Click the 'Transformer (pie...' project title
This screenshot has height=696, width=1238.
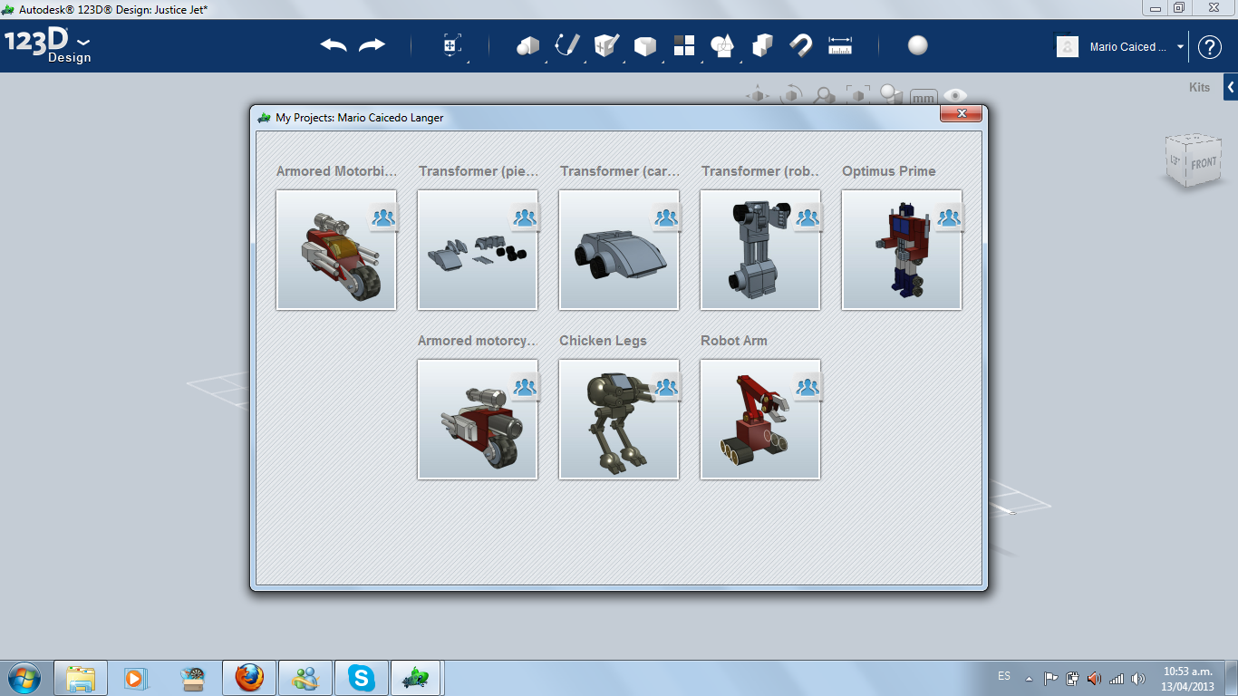[x=479, y=171]
